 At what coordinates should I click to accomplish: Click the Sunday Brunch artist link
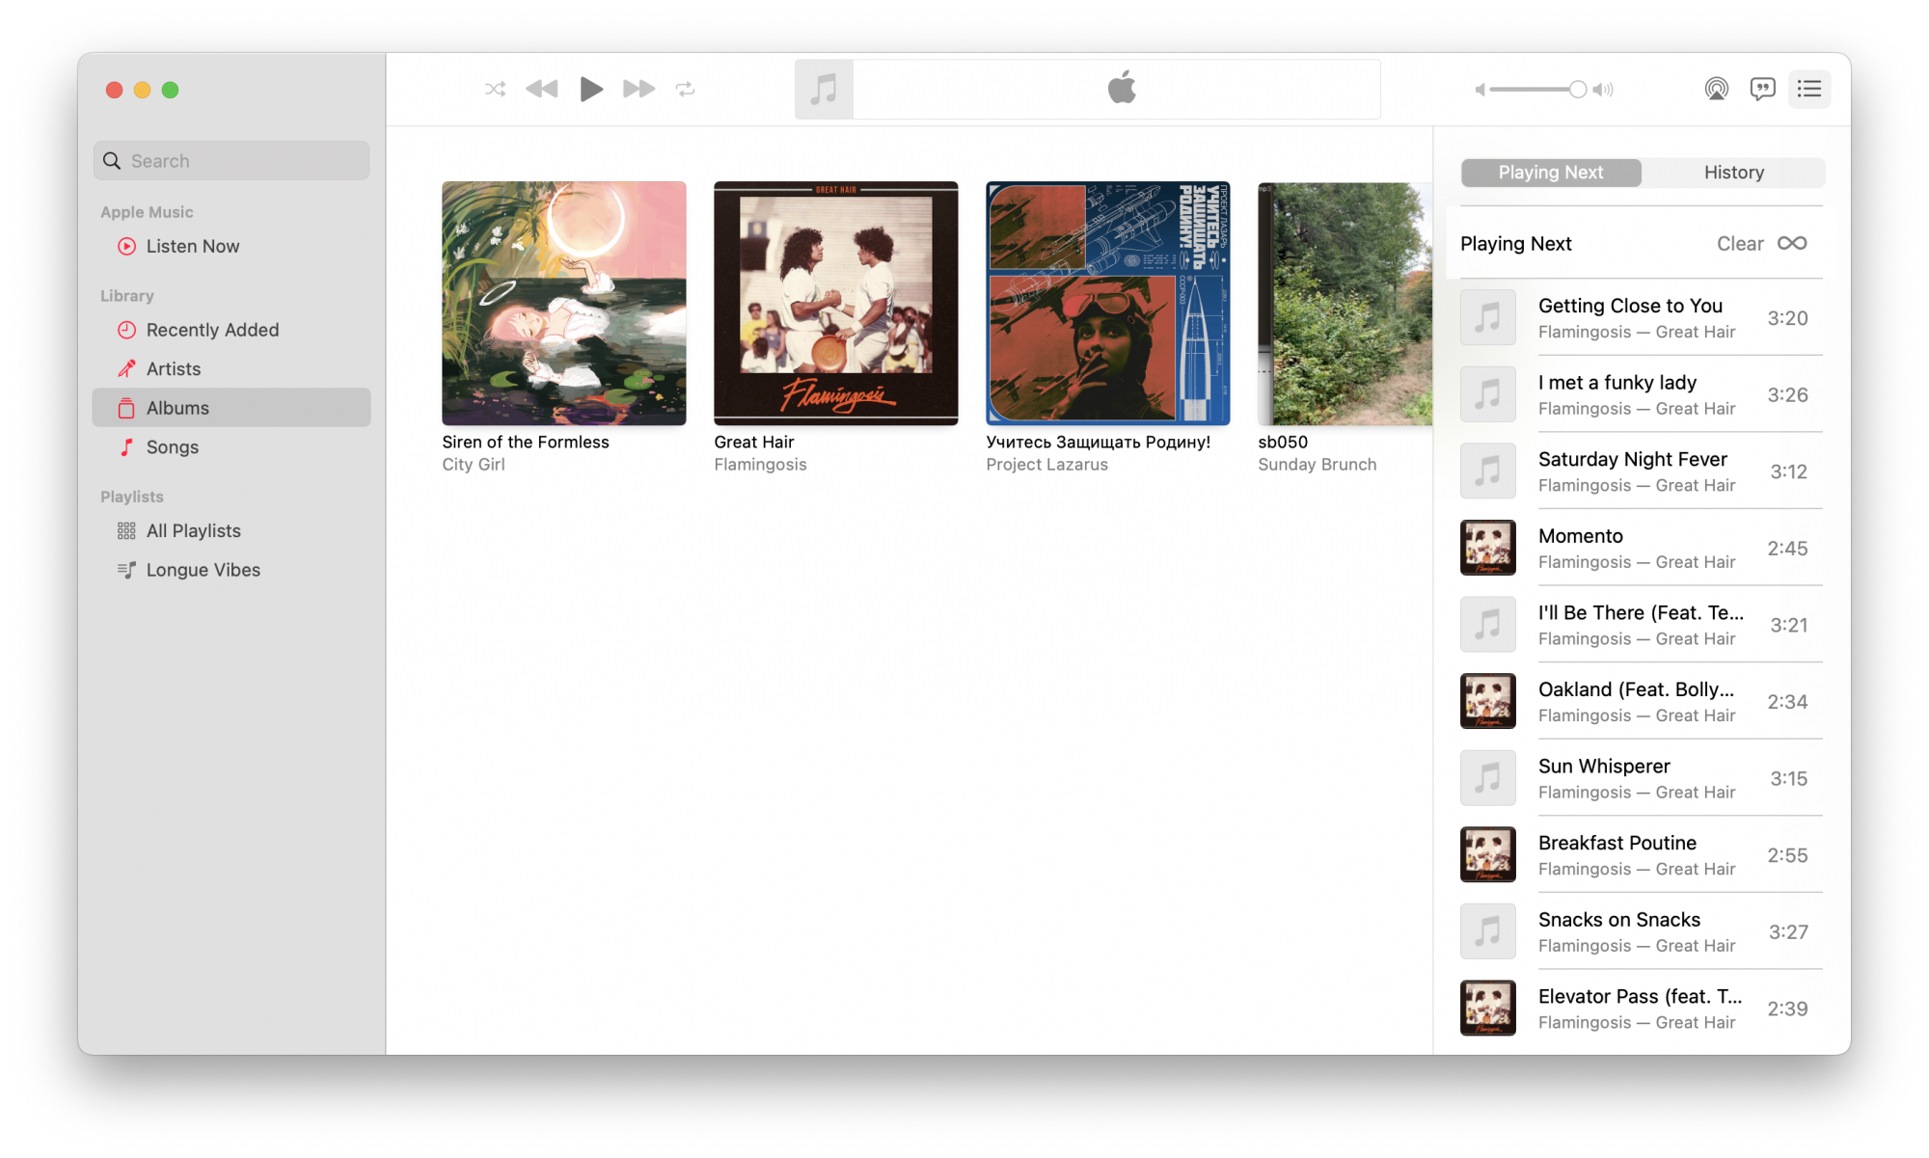click(x=1318, y=464)
